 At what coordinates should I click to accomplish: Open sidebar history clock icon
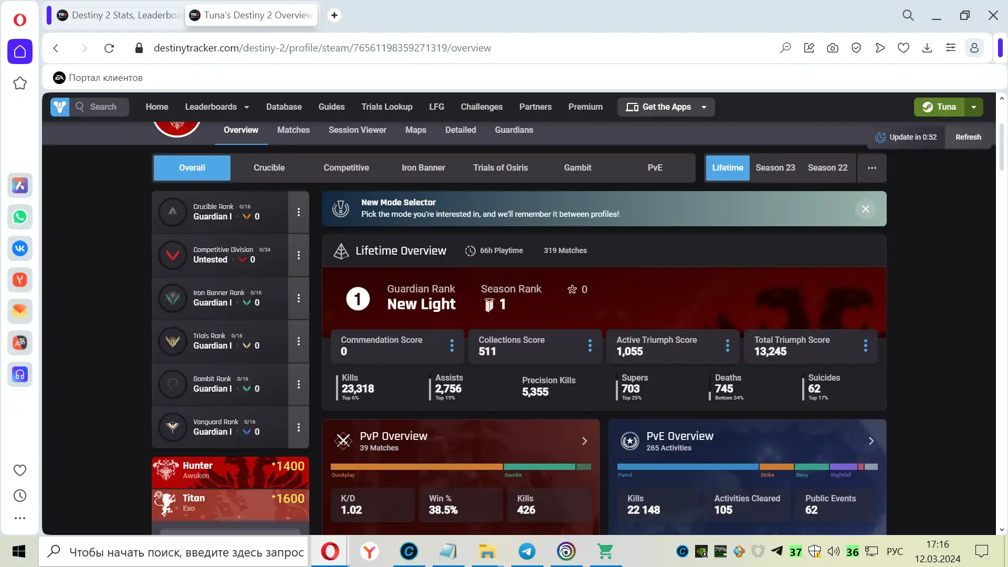[x=20, y=496]
